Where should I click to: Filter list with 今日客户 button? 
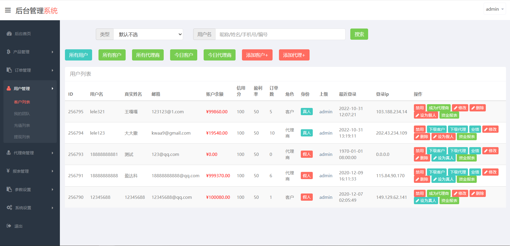(x=183, y=55)
